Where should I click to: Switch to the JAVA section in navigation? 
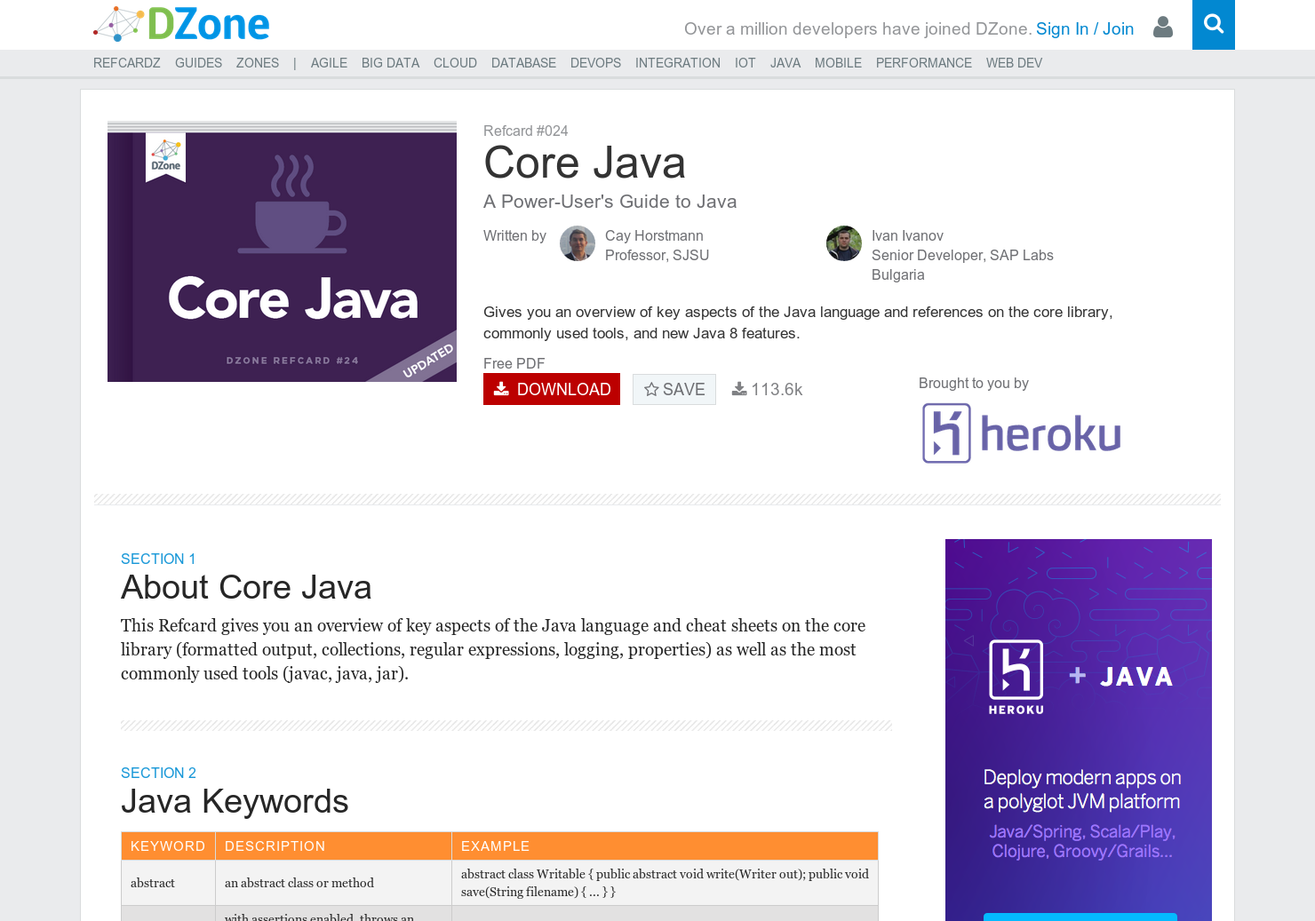(785, 63)
